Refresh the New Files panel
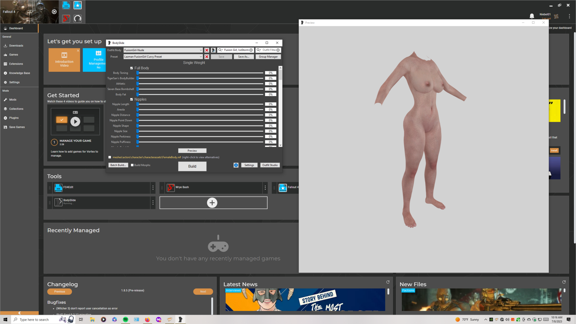The width and height of the screenshot is (576, 324). tap(564, 282)
